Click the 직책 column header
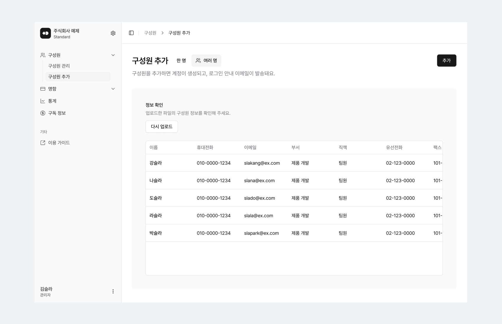 pos(343,148)
